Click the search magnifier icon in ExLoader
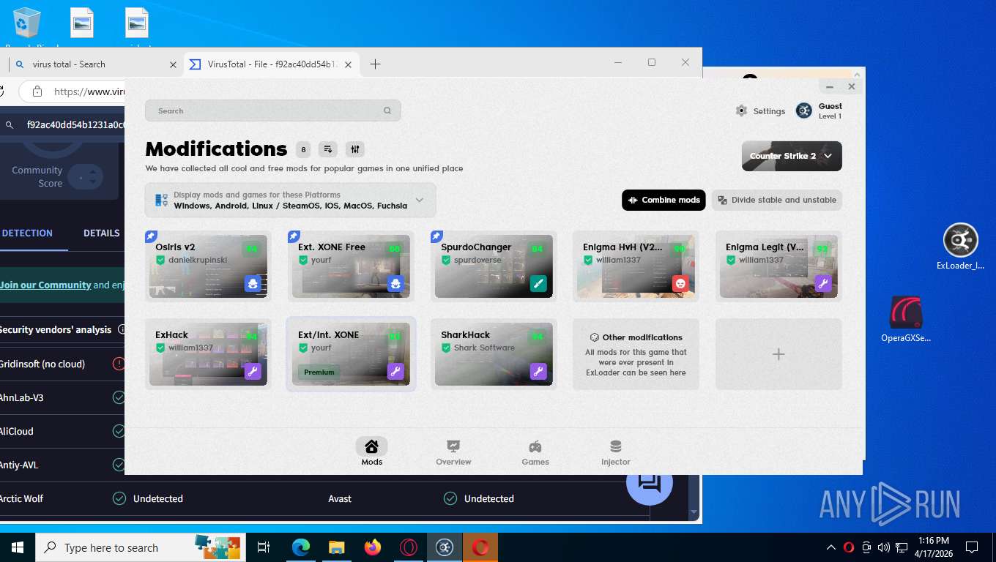Image resolution: width=996 pixels, height=562 pixels. 387,110
